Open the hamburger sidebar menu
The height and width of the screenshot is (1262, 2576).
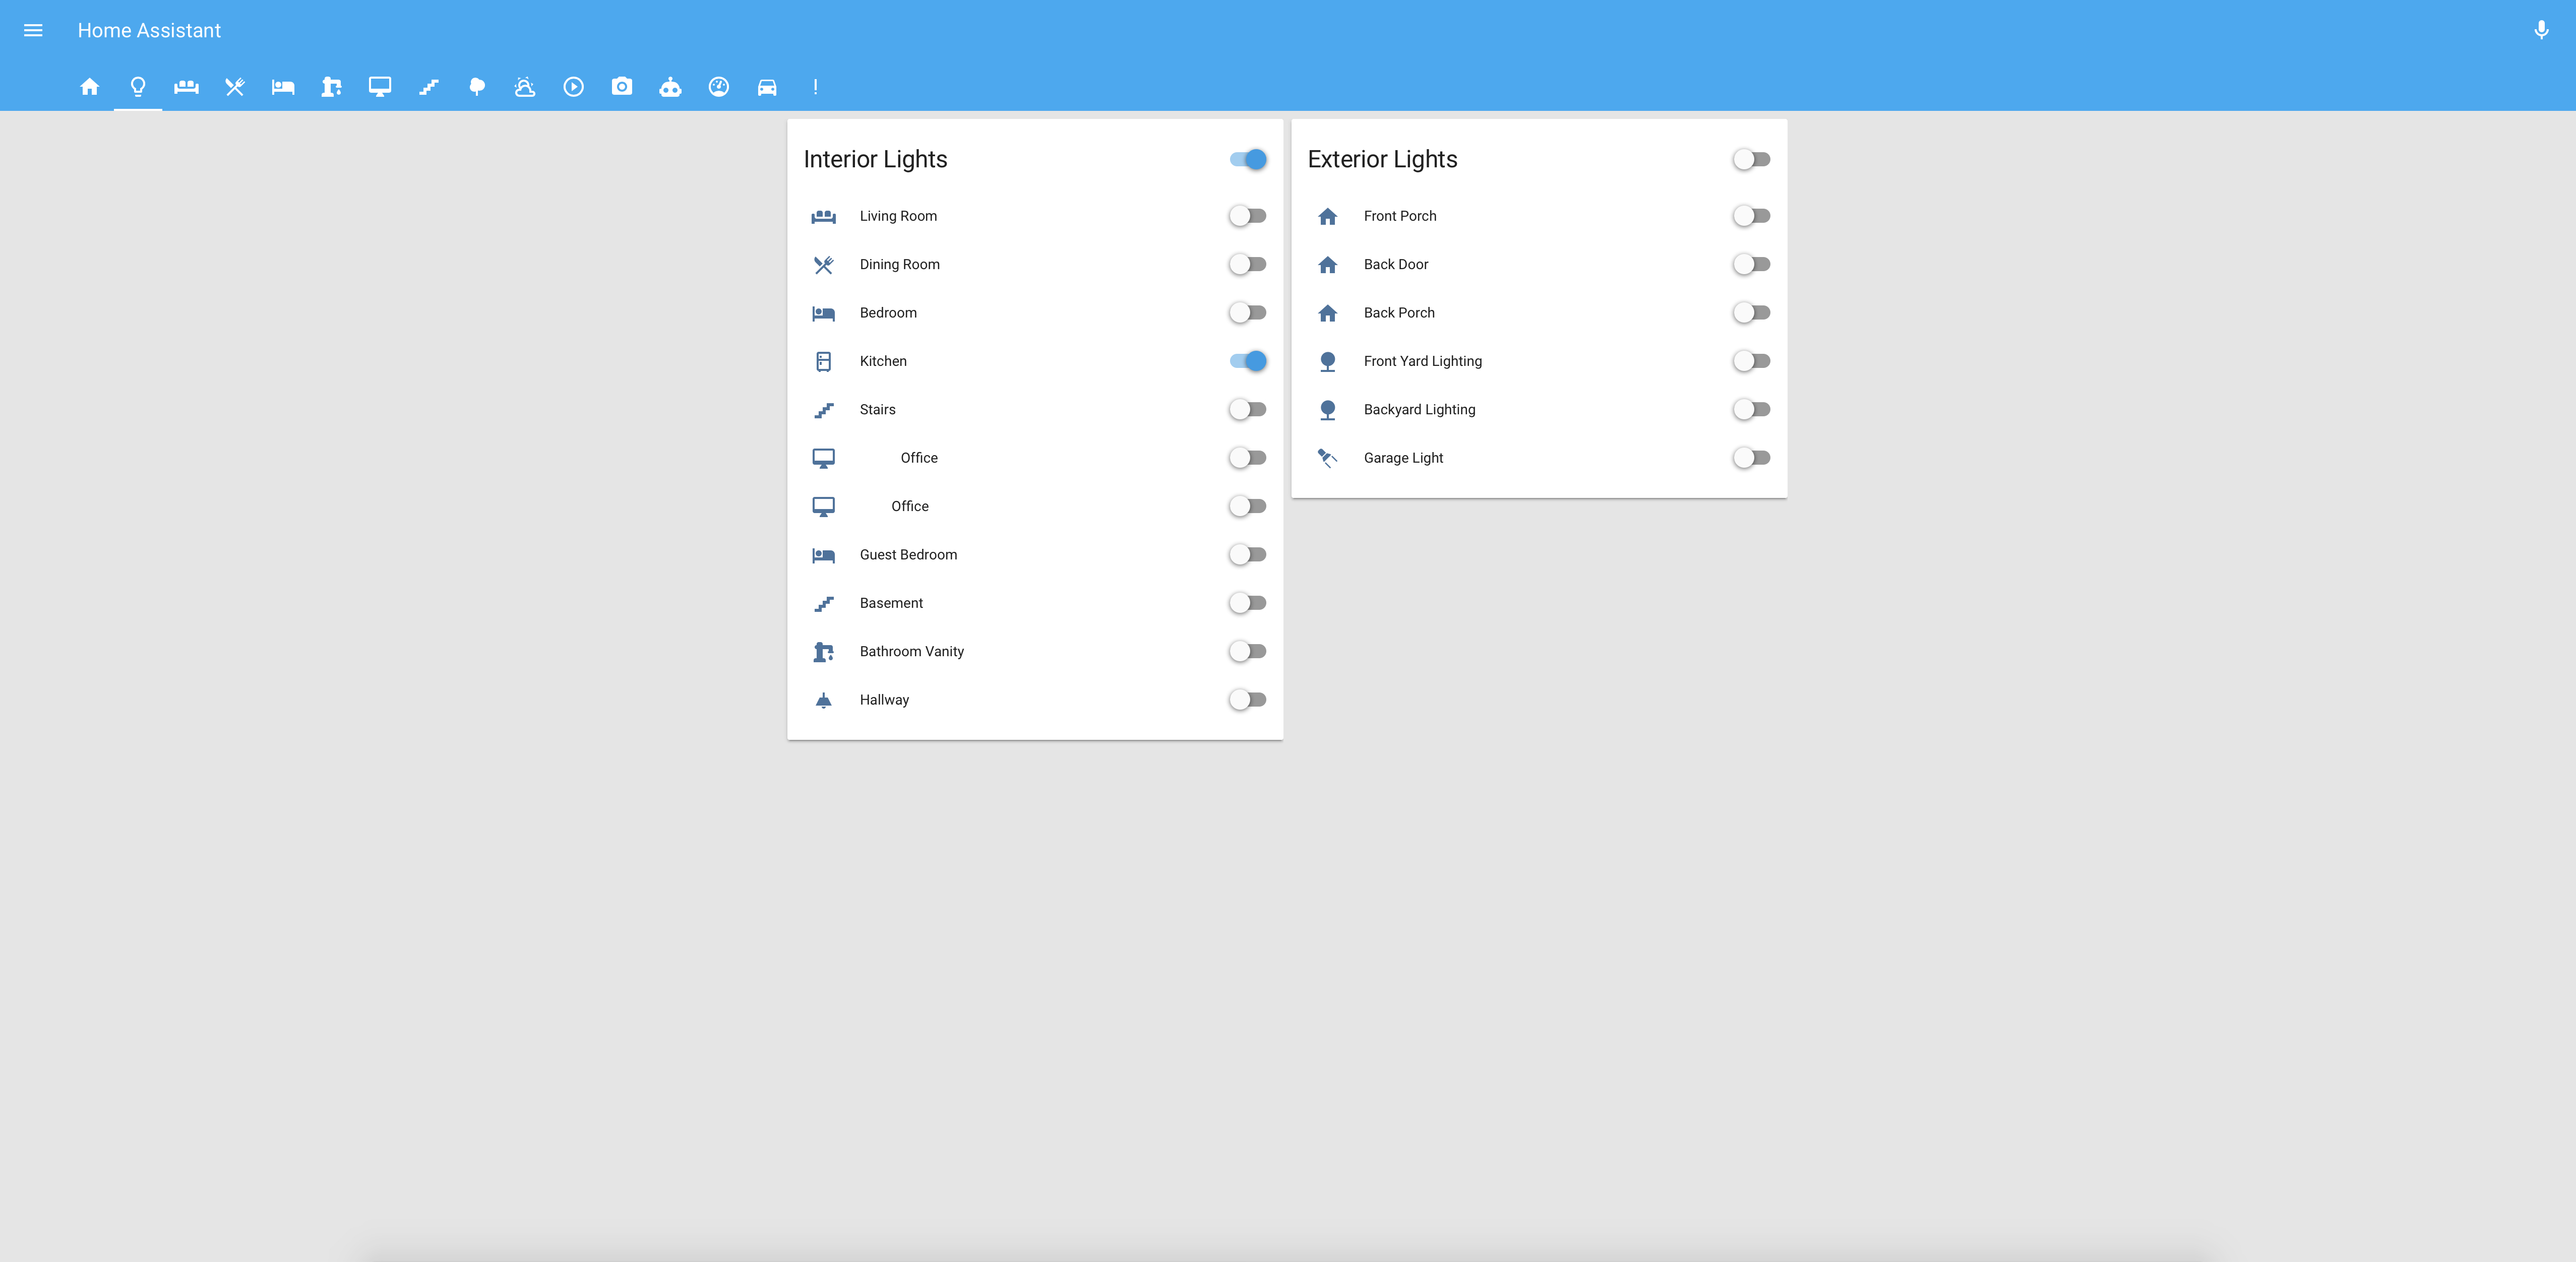click(x=33, y=31)
